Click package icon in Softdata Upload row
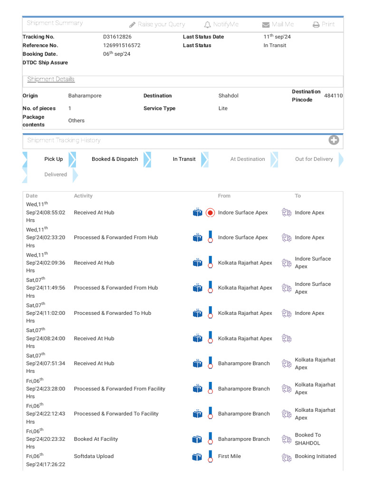The height and width of the screenshot is (487, 365). 197,457
